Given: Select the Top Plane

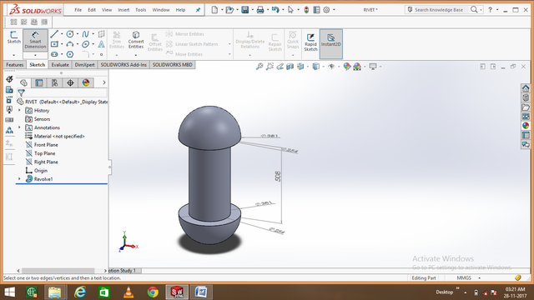Looking at the screenshot, I should (44, 153).
